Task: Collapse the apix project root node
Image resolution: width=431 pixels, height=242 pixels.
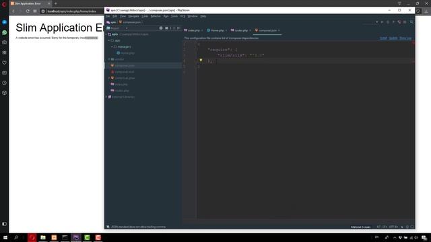Action: [106, 34]
